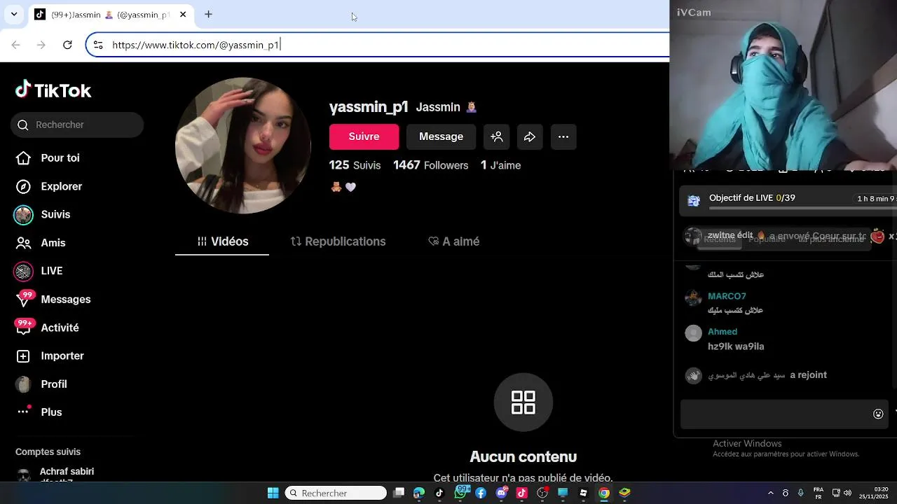View site information icon in address bar
This screenshot has width=897, height=504.
(98, 45)
